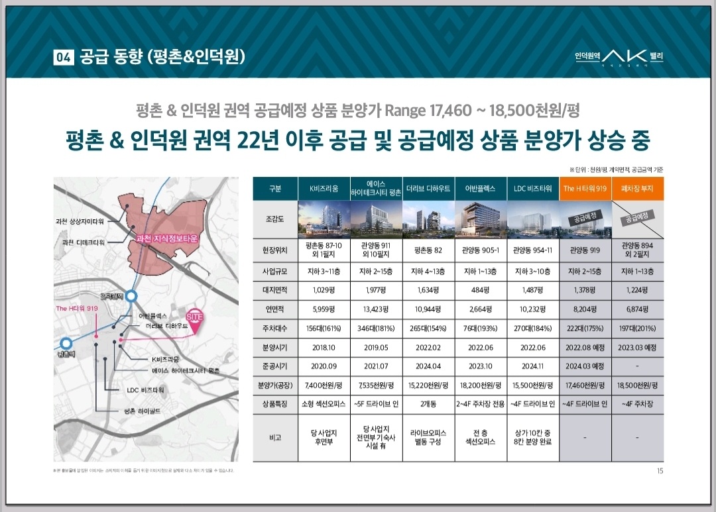Click the 평촌동 82 location cell

(428, 250)
